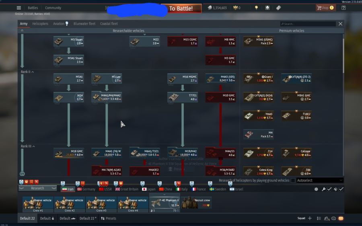Viewport: 362px width, 226px height.
Task: Open the help question mark icon
Action: (x=343, y=8)
